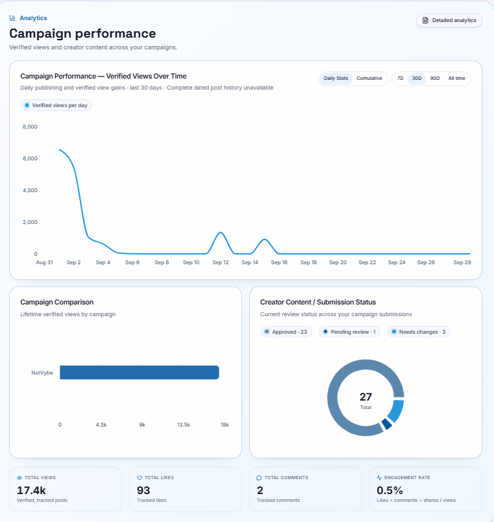Click the Tracked likes caption
The height and width of the screenshot is (522, 494).
(x=151, y=501)
